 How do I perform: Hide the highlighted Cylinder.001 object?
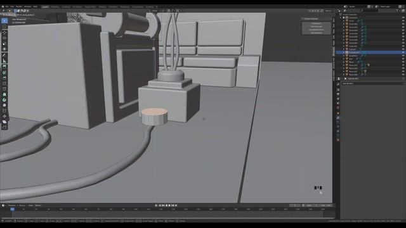403,53
